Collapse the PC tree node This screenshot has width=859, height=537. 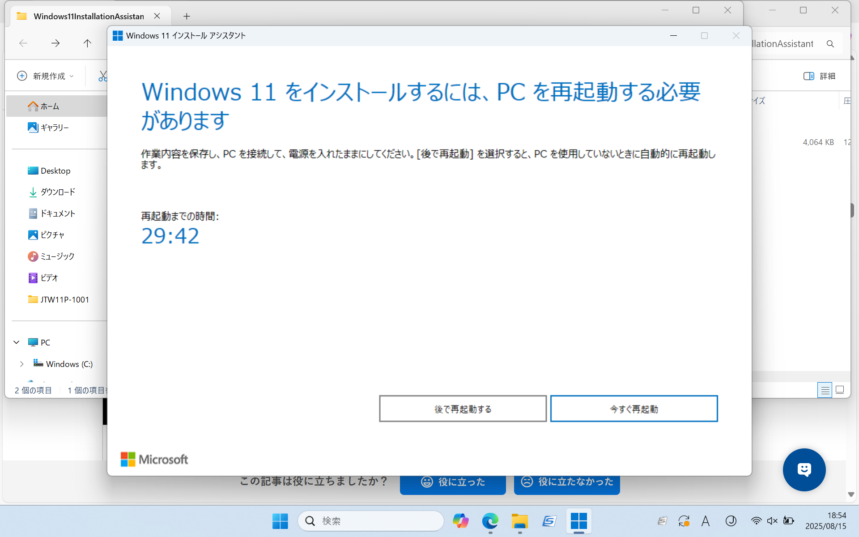tap(17, 342)
